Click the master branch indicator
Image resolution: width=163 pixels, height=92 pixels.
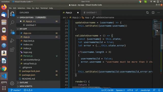tap(16, 90)
